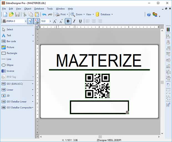Image resolution: width=172 pixels, height=142 pixels.
Task: Click the horizontal scrollbar thumb
Action: pos(100,137)
